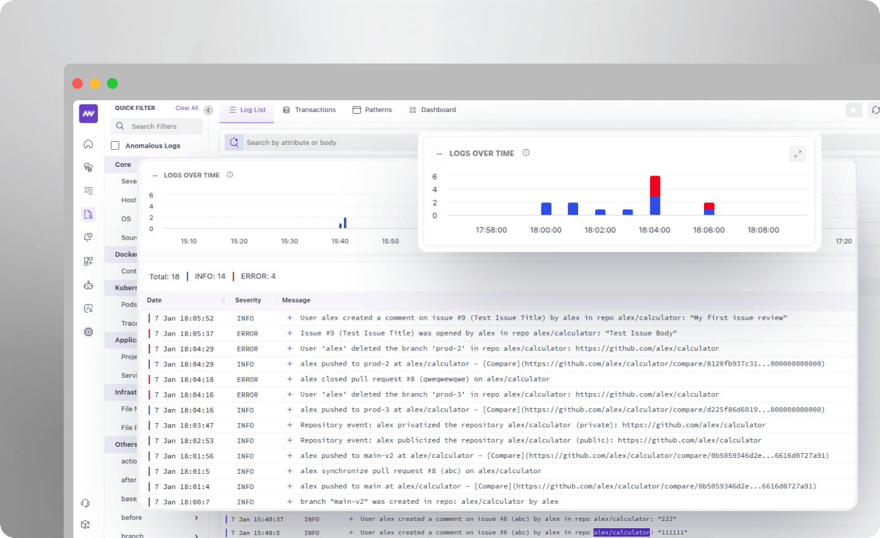
Task: Select the document/logs icon in the sidebar
Action: [x=88, y=214]
